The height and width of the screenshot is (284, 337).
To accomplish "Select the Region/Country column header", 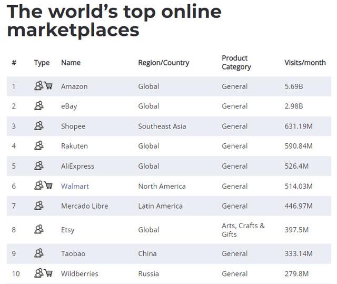I will pyautogui.click(x=163, y=62).
